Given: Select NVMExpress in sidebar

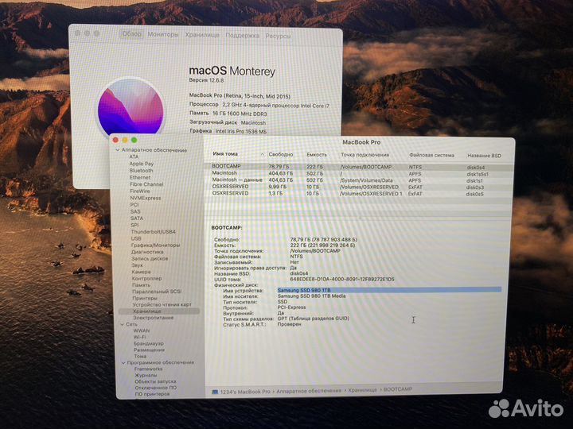Looking at the screenshot, I should tap(146, 198).
